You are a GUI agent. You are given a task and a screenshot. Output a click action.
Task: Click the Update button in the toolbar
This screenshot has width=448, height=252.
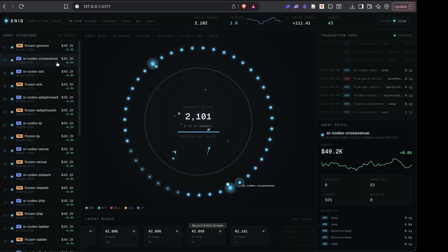403,6
